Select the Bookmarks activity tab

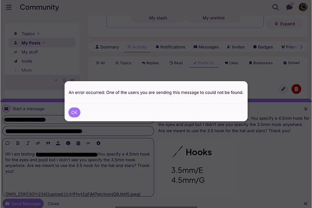pos(260,63)
